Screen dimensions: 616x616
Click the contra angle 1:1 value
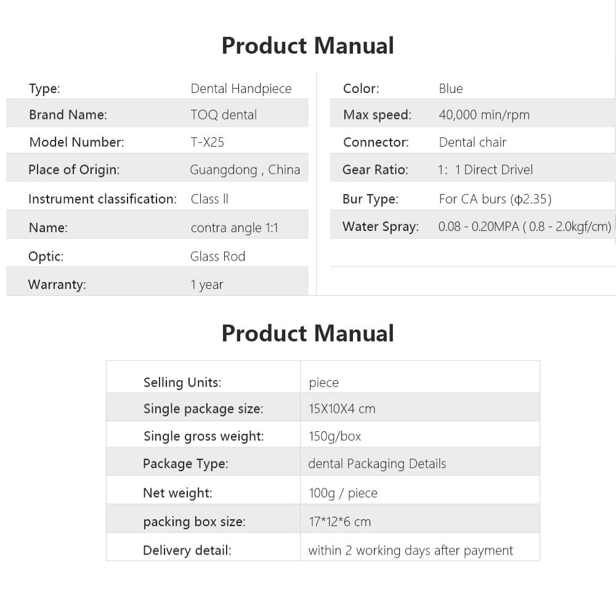tap(235, 228)
